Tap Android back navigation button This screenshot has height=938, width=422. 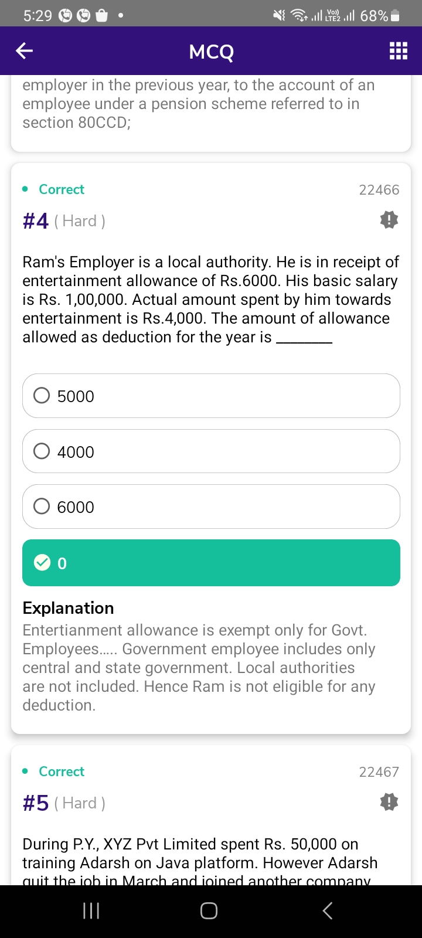[328, 910]
